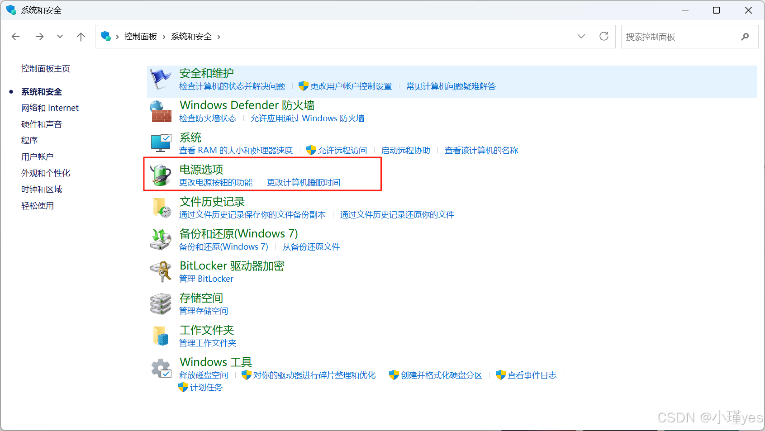
Task: Click the shield icon beside 对你的驱动器进行碎片整理和优化
Action: tap(247, 375)
